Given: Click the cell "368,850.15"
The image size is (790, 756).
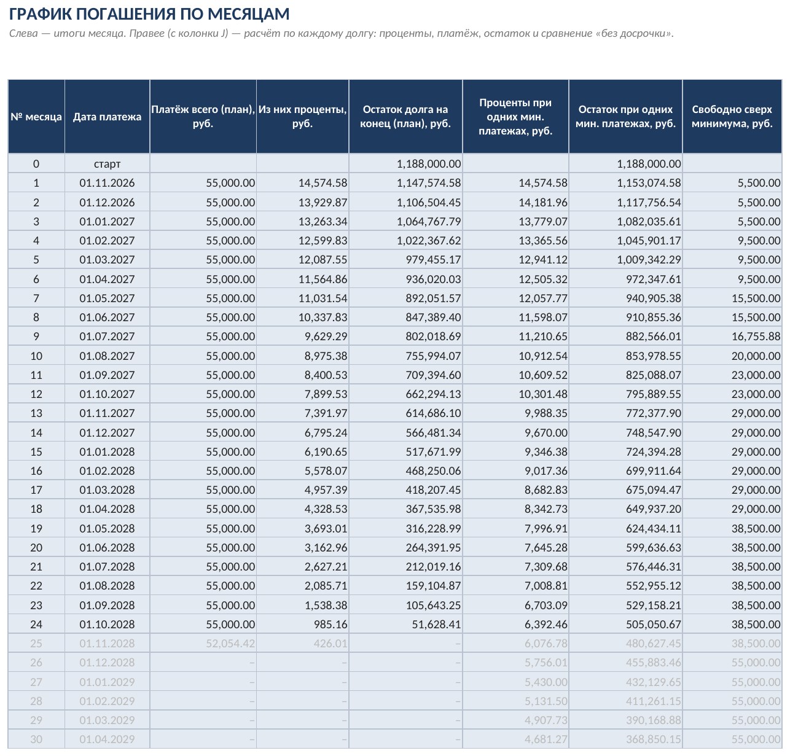Looking at the screenshot, I should point(625,739).
